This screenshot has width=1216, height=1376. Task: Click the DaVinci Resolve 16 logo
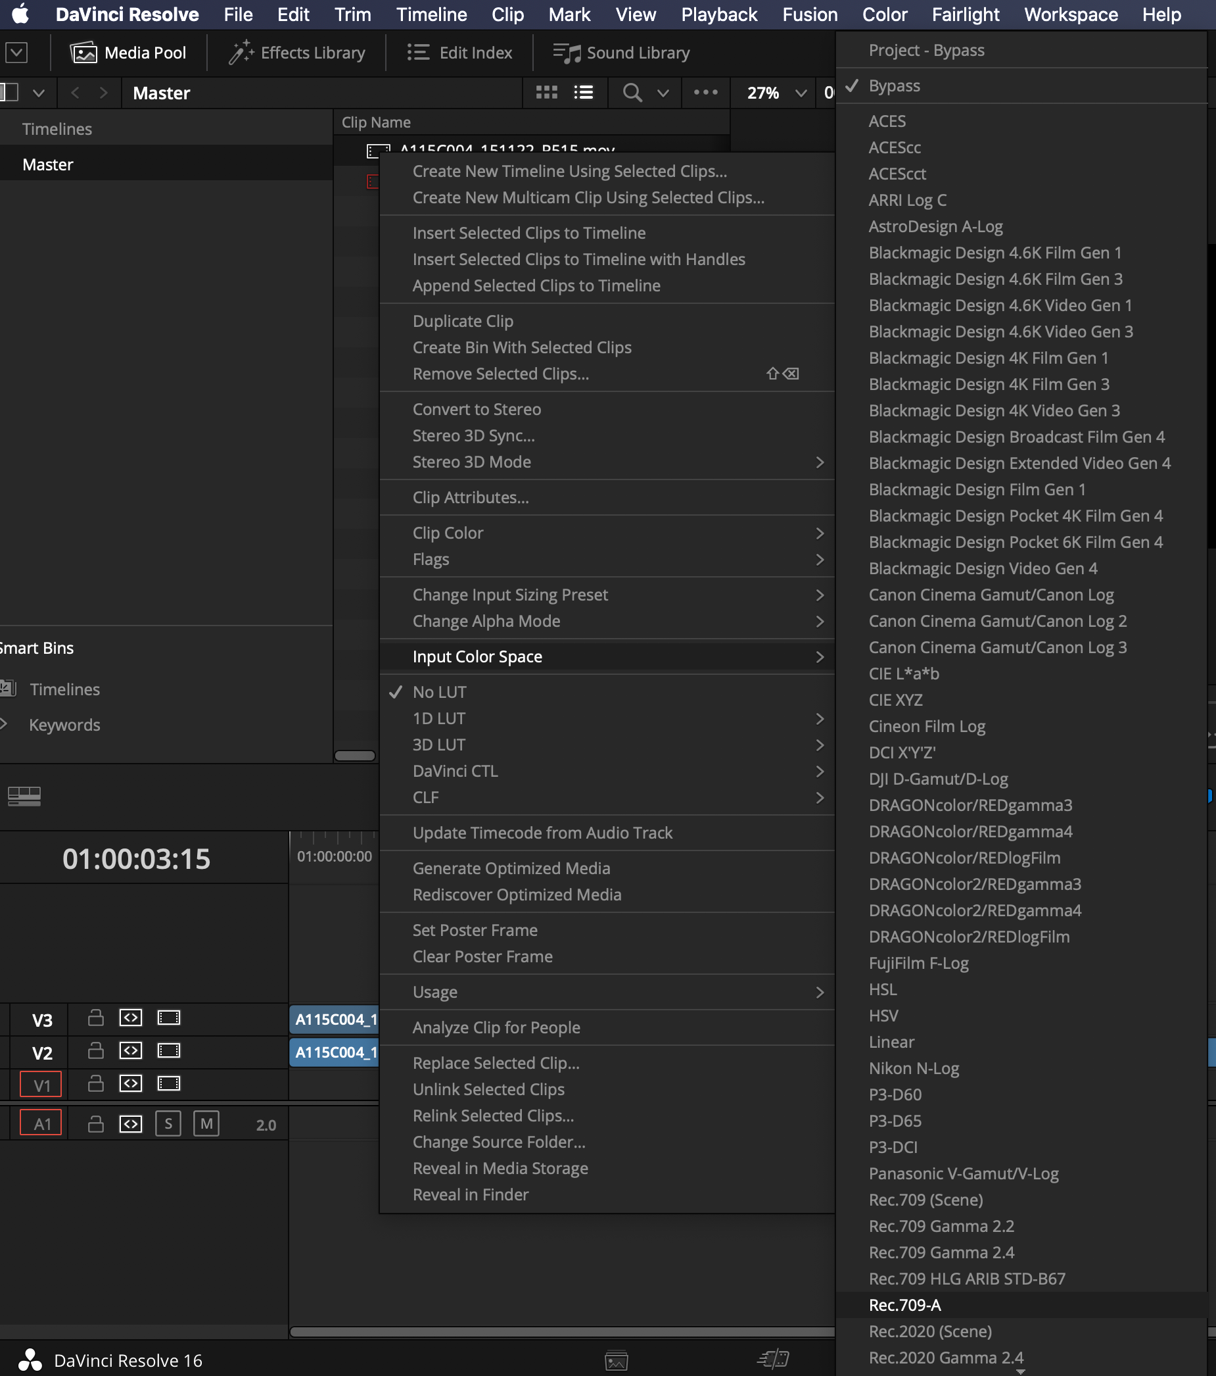pos(30,1360)
